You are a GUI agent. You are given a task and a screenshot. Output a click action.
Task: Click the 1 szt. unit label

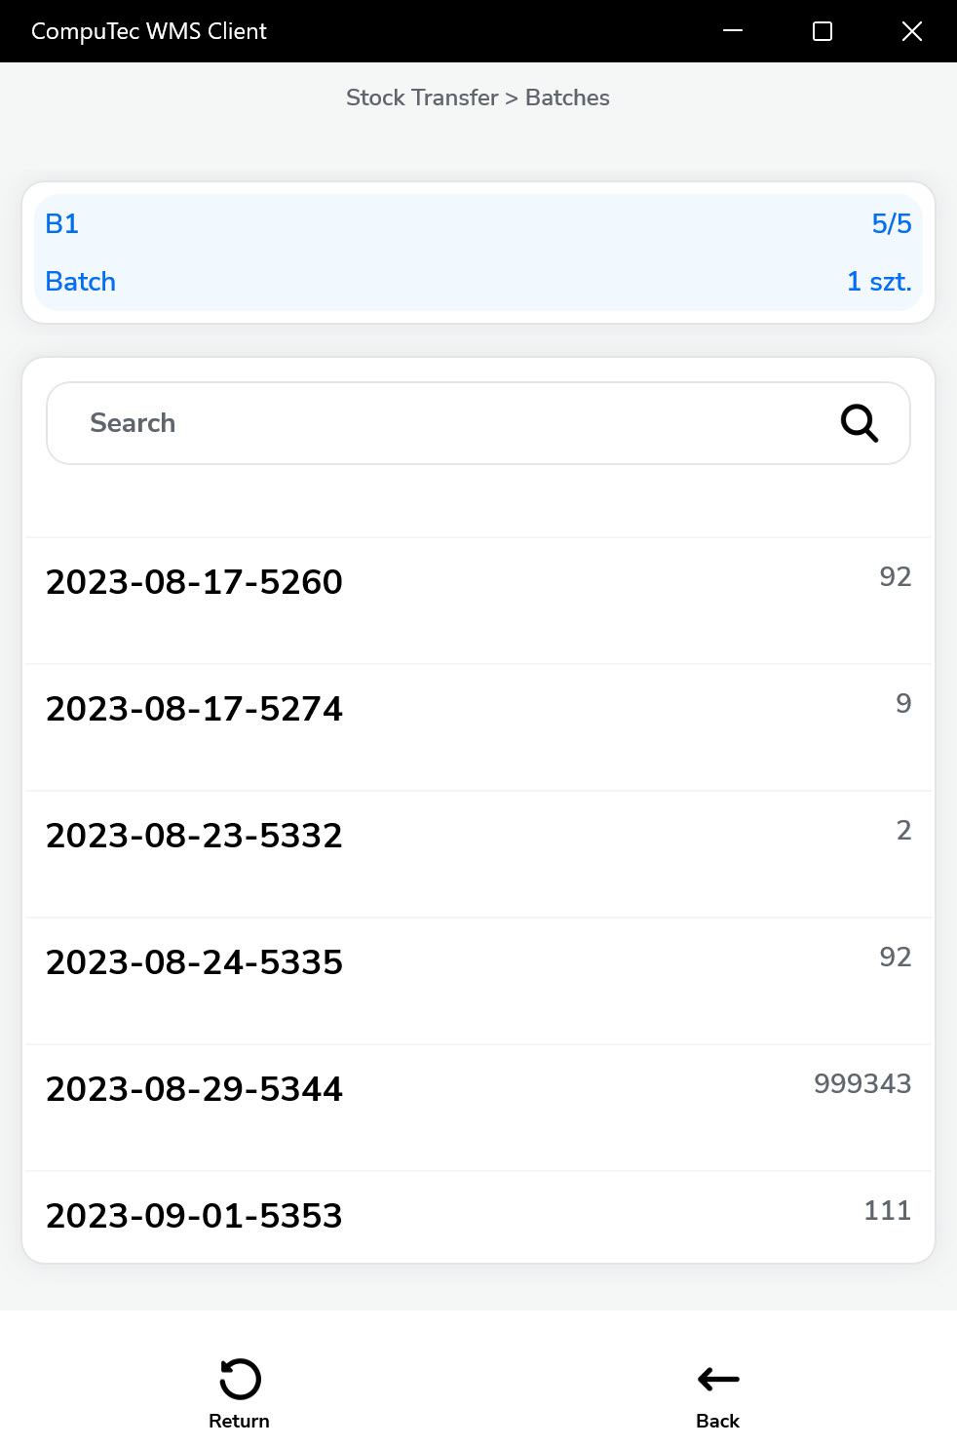(878, 282)
